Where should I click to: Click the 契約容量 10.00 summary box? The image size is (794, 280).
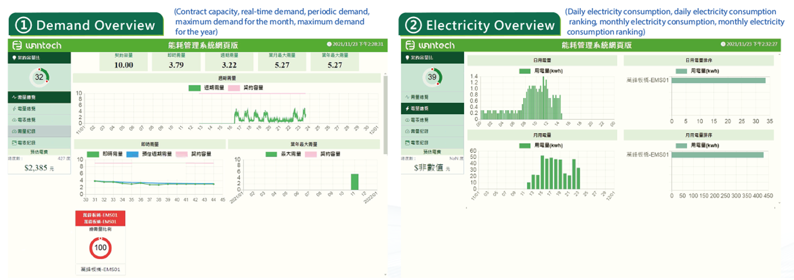pyautogui.click(x=124, y=62)
